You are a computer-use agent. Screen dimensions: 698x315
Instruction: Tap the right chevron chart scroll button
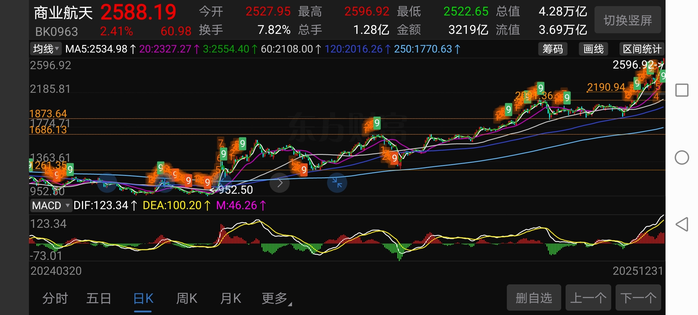[280, 183]
